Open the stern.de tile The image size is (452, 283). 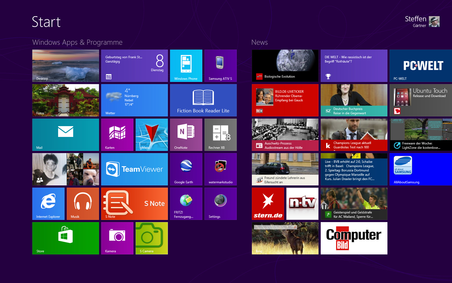tap(268, 204)
